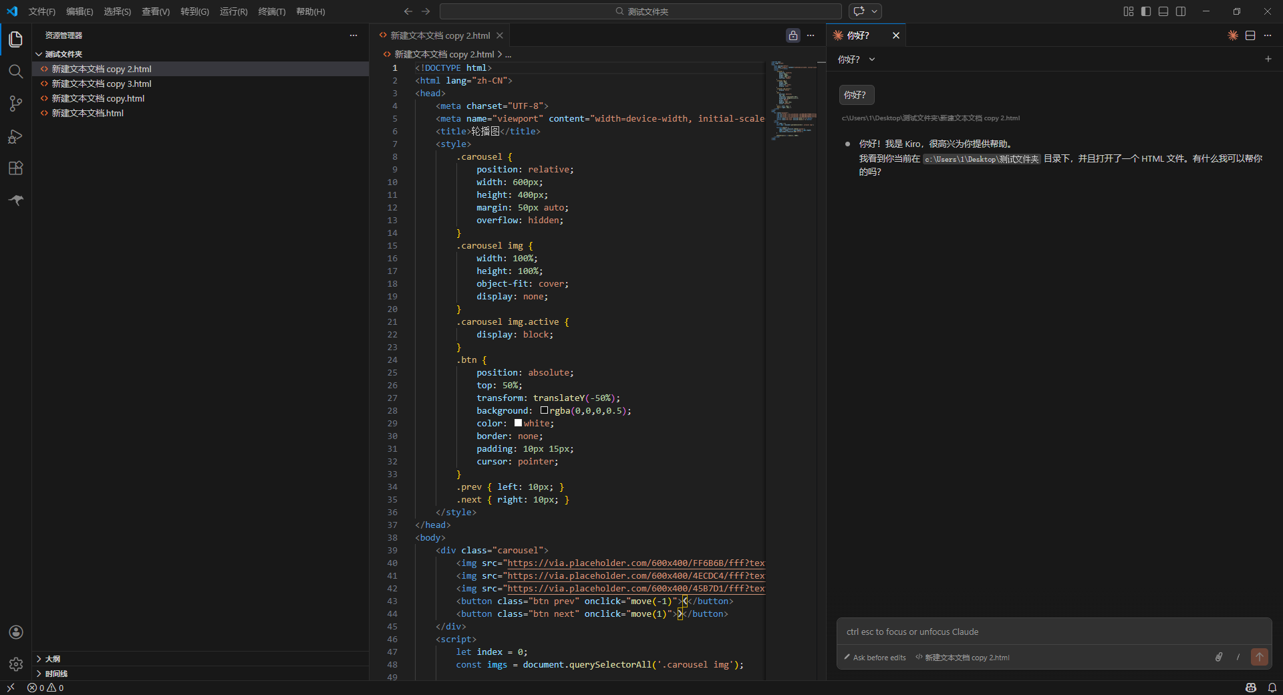Start a new chat with plus icon
Image resolution: width=1283 pixels, height=695 pixels.
click(1268, 59)
